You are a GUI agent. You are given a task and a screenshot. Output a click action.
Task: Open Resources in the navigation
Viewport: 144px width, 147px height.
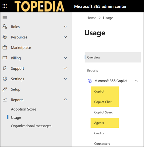[19, 37]
